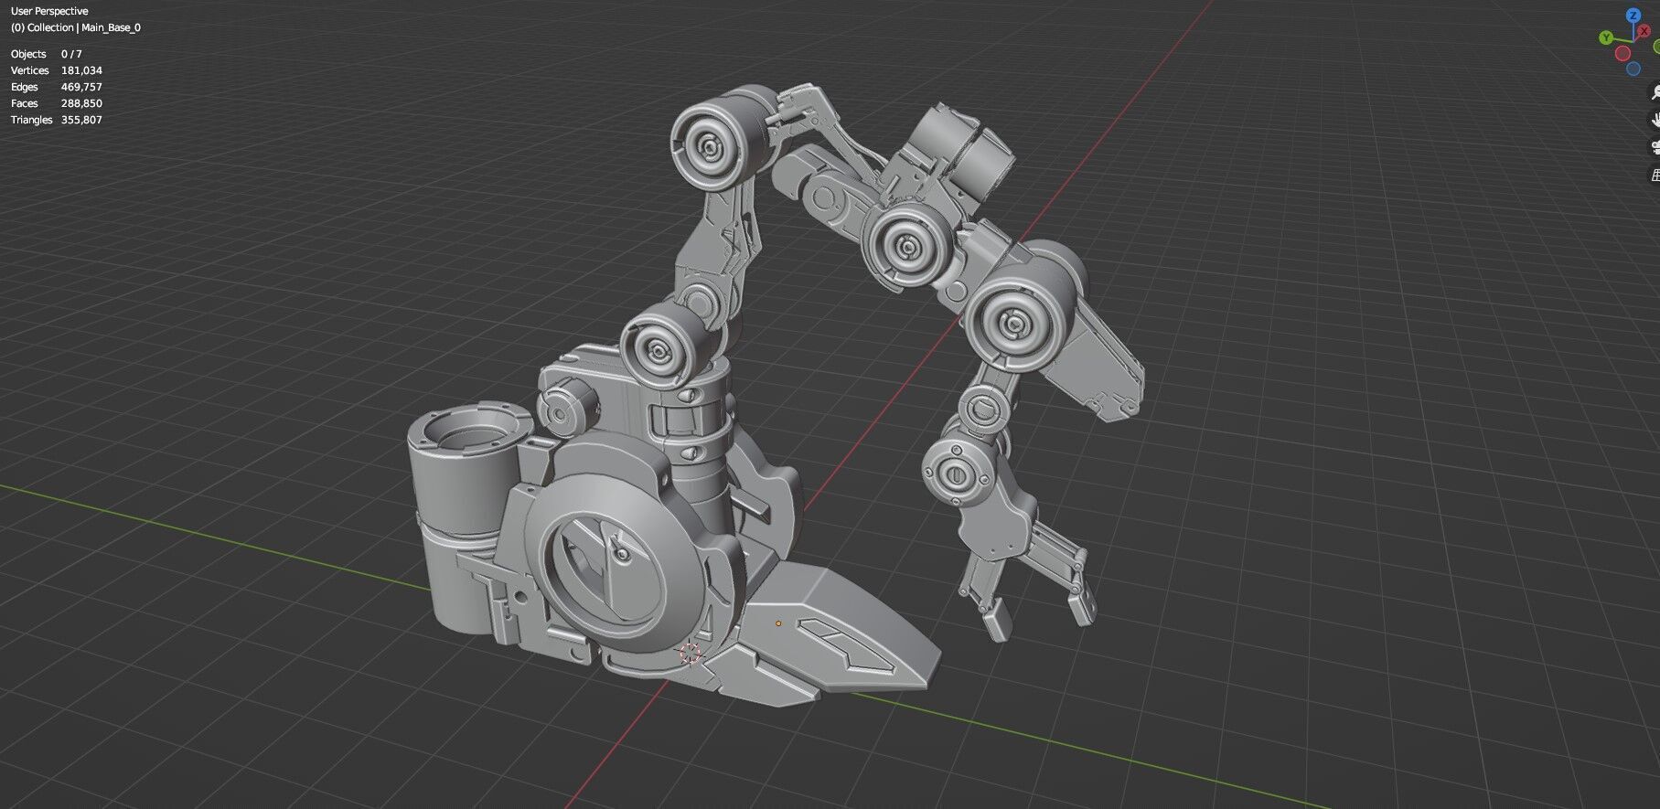Click the "(0) Collection | Main_Base_0" text

point(76,27)
